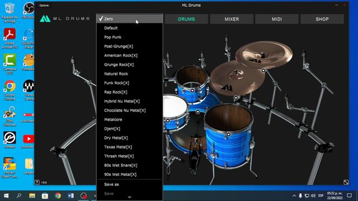Image resolution: width=358 pixels, height=201 pixels.
Task: Open IObit Unlocker desktop icon
Action: [10, 117]
